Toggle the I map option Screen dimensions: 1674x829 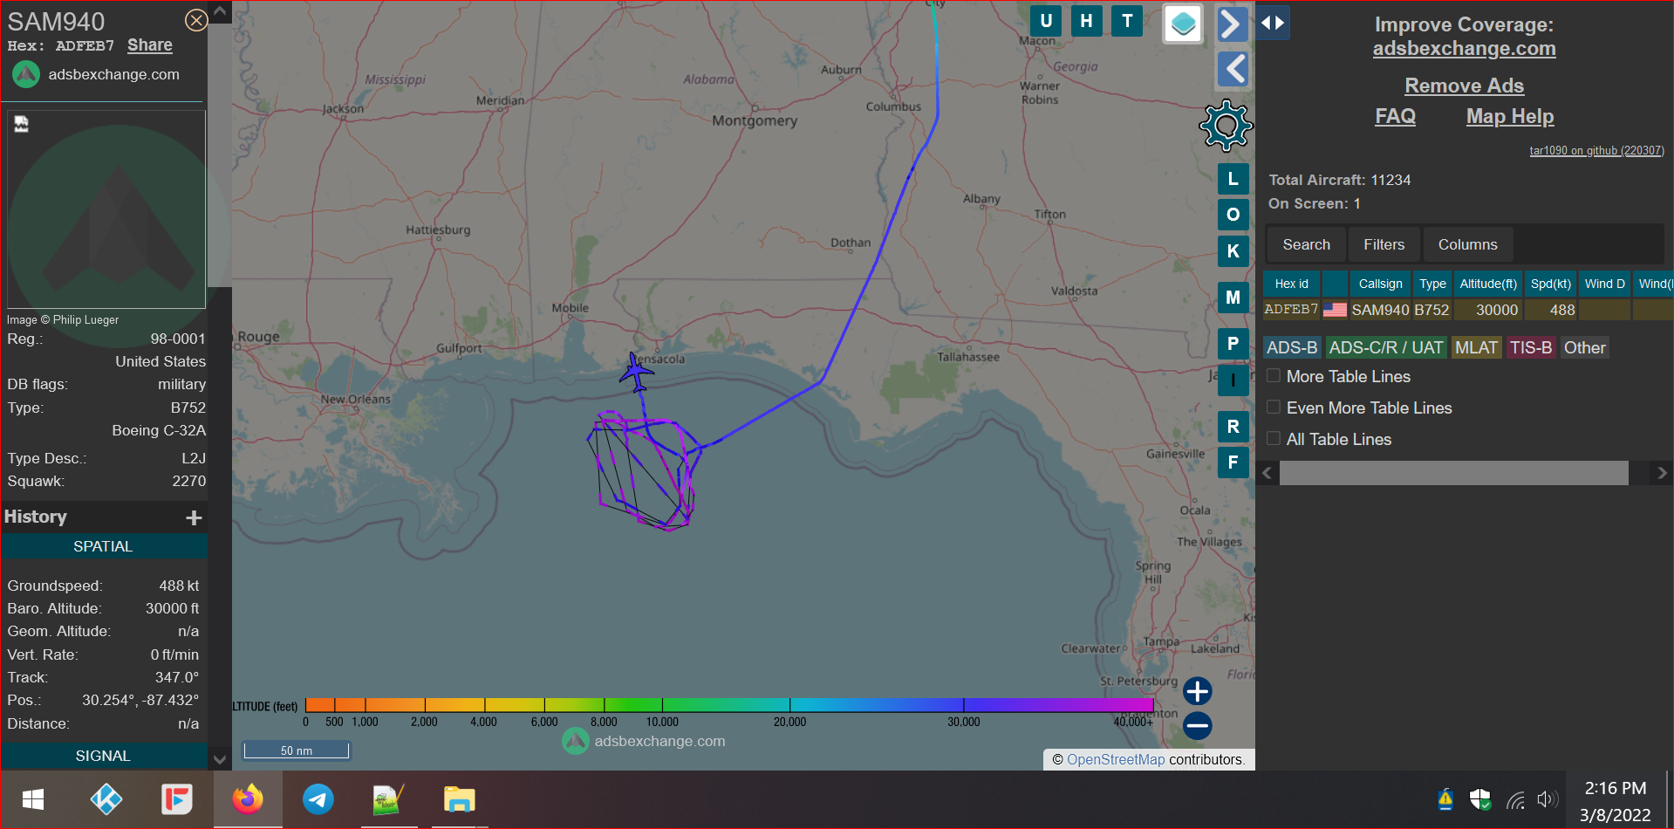point(1233,380)
